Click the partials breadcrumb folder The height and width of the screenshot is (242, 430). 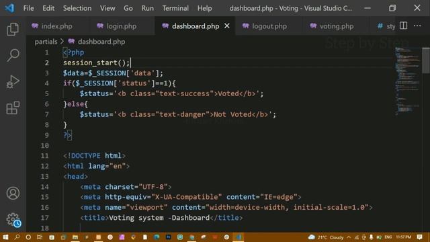coord(46,42)
